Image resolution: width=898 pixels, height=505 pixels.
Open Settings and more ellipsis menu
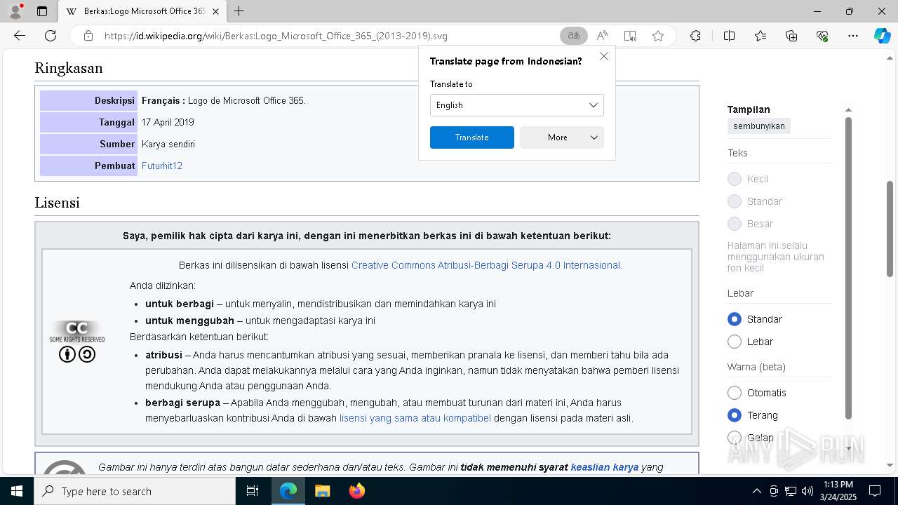pyautogui.click(x=853, y=36)
